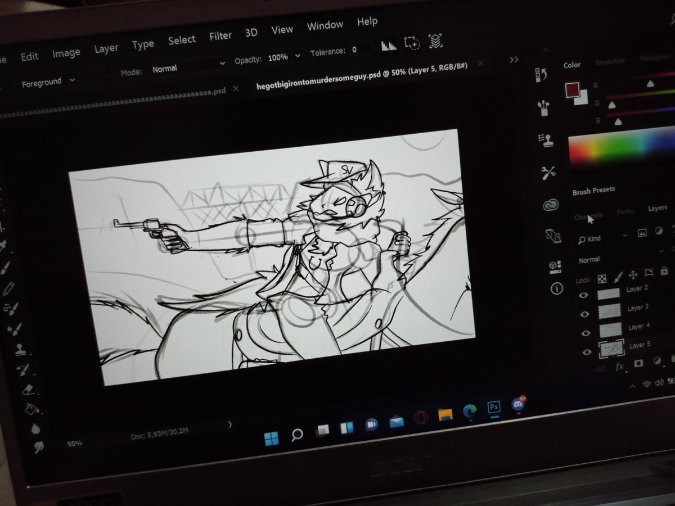Open Microsoft Edge from the taskbar
The width and height of the screenshot is (675, 506).
(470, 411)
